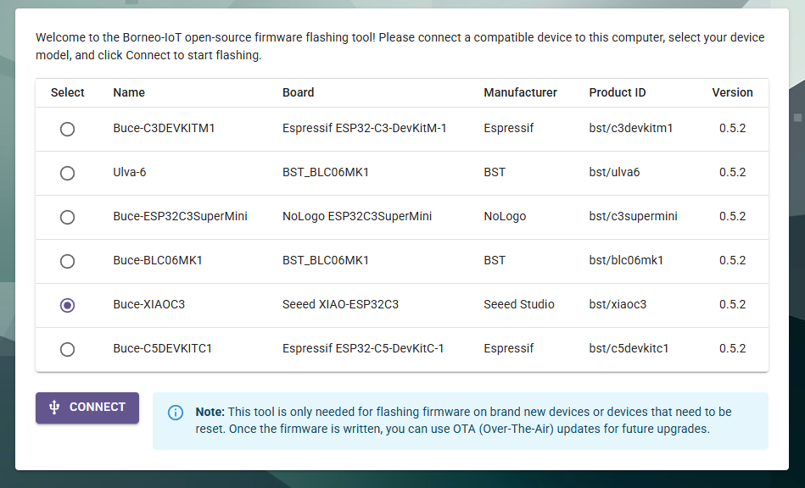
Task: Click the Version column header
Action: pyautogui.click(x=732, y=92)
